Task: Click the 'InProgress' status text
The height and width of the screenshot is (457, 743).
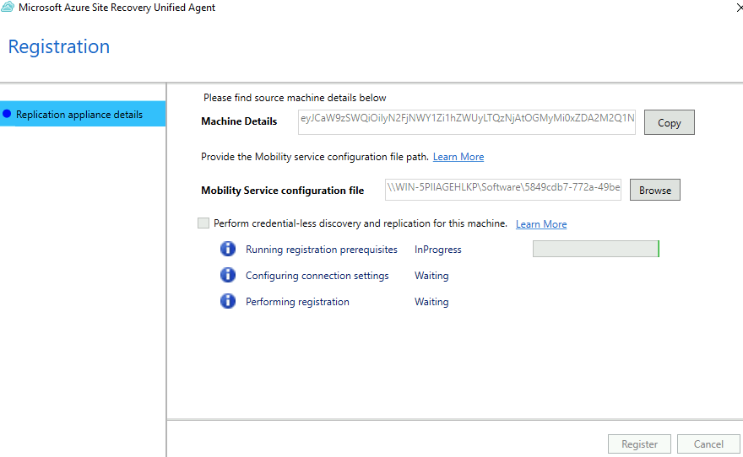Action: (x=438, y=250)
